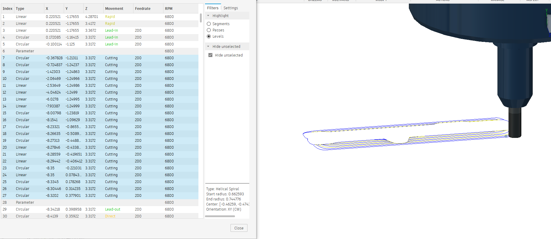
Task: Click the Lead-out movement cell
Action: point(113,209)
